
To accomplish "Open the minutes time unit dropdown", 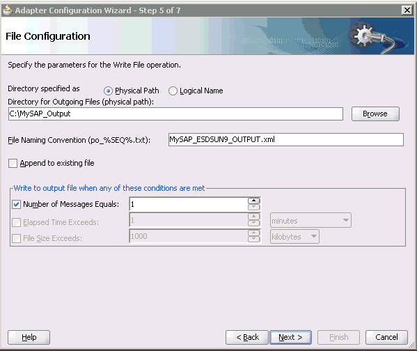I will pos(310,220).
